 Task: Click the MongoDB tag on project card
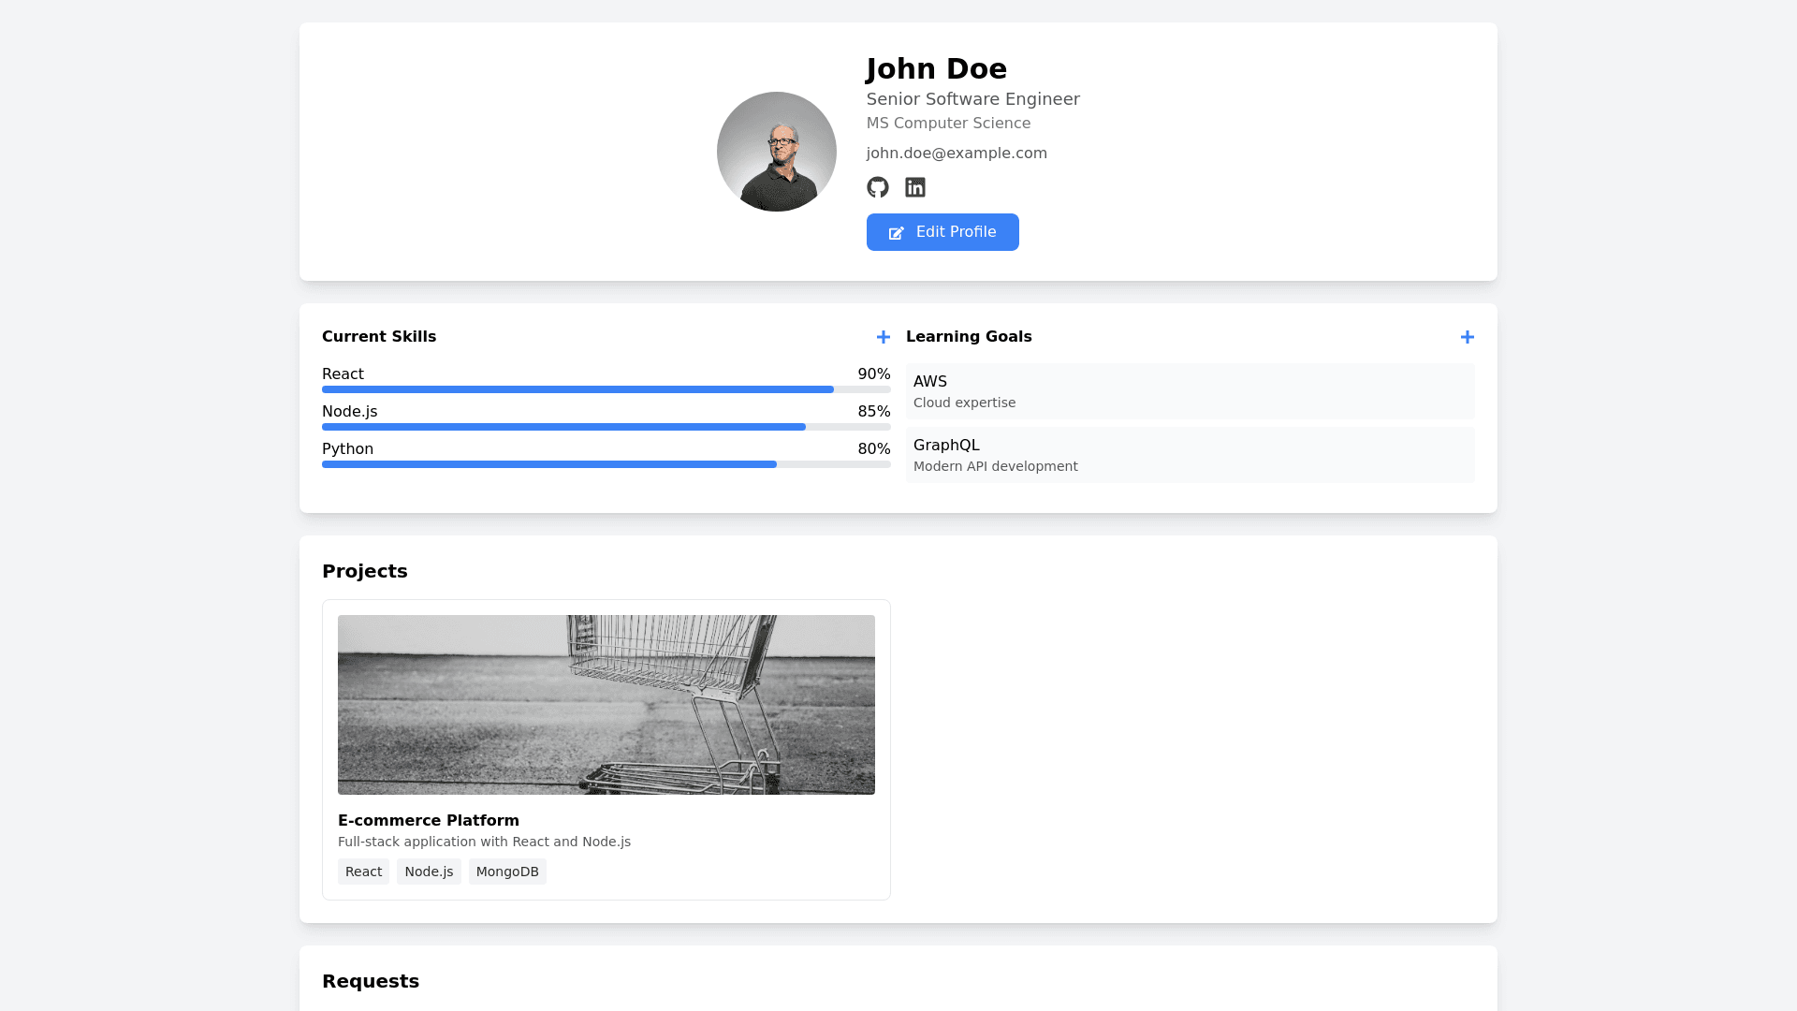507,872
